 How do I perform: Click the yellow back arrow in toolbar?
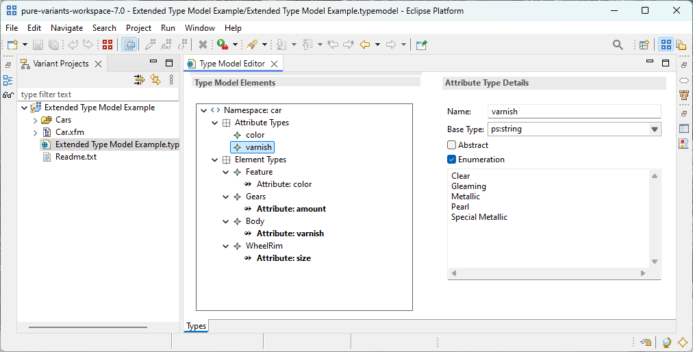coord(365,45)
